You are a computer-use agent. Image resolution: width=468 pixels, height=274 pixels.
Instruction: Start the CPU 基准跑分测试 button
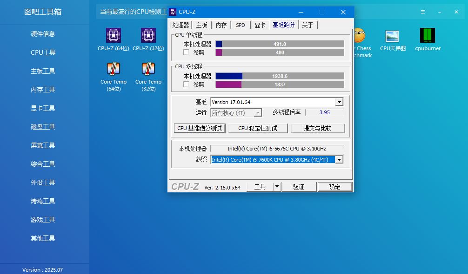(200, 128)
